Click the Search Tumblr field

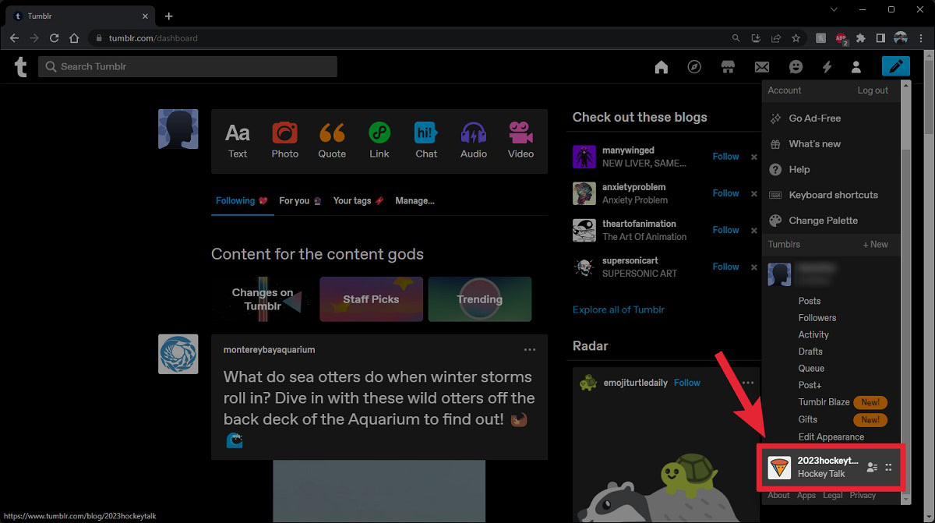pos(188,67)
